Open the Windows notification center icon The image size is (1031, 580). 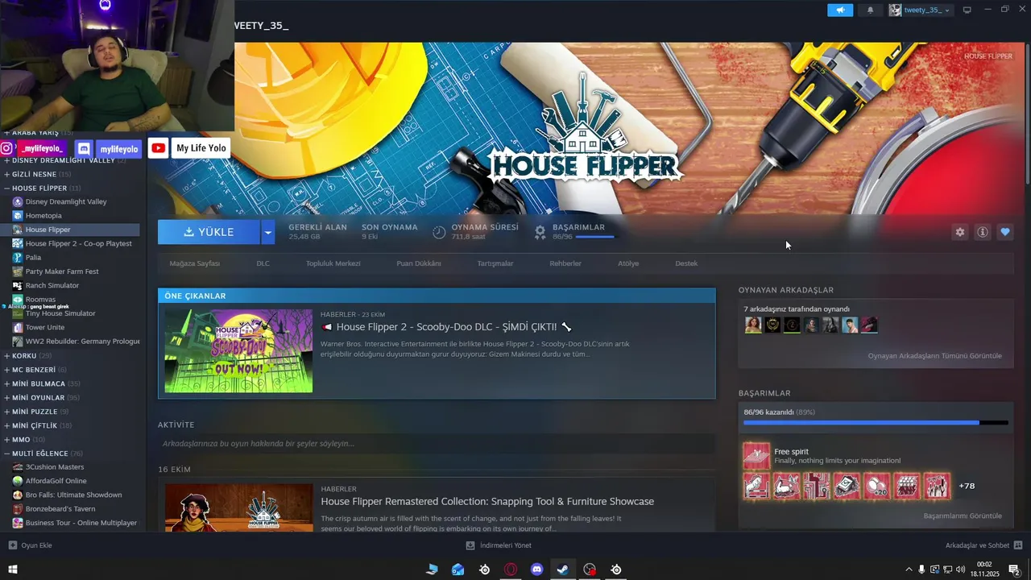pos(1014,570)
